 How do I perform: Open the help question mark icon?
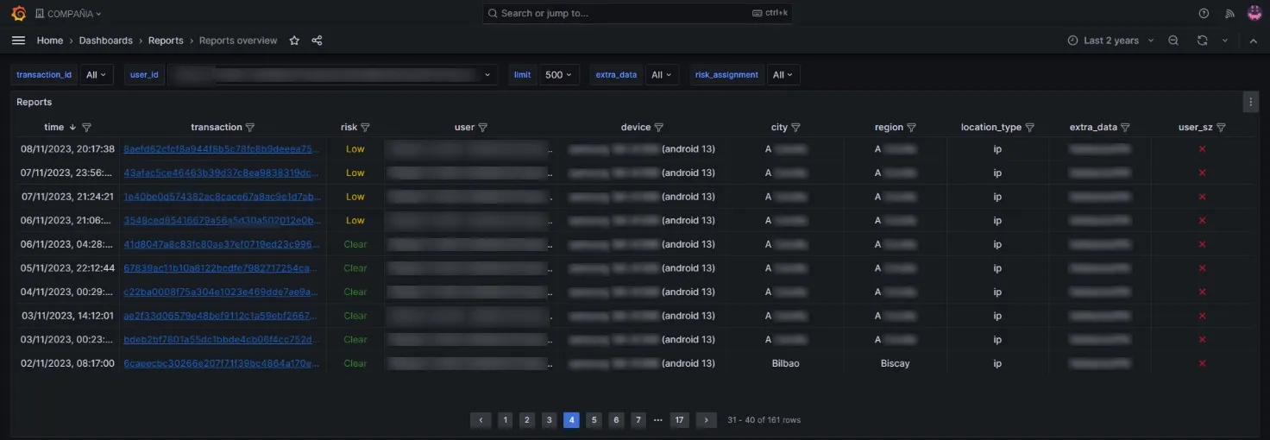tap(1204, 13)
